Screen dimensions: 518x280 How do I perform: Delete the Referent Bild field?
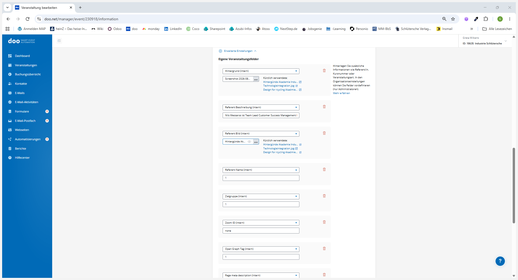click(x=324, y=133)
